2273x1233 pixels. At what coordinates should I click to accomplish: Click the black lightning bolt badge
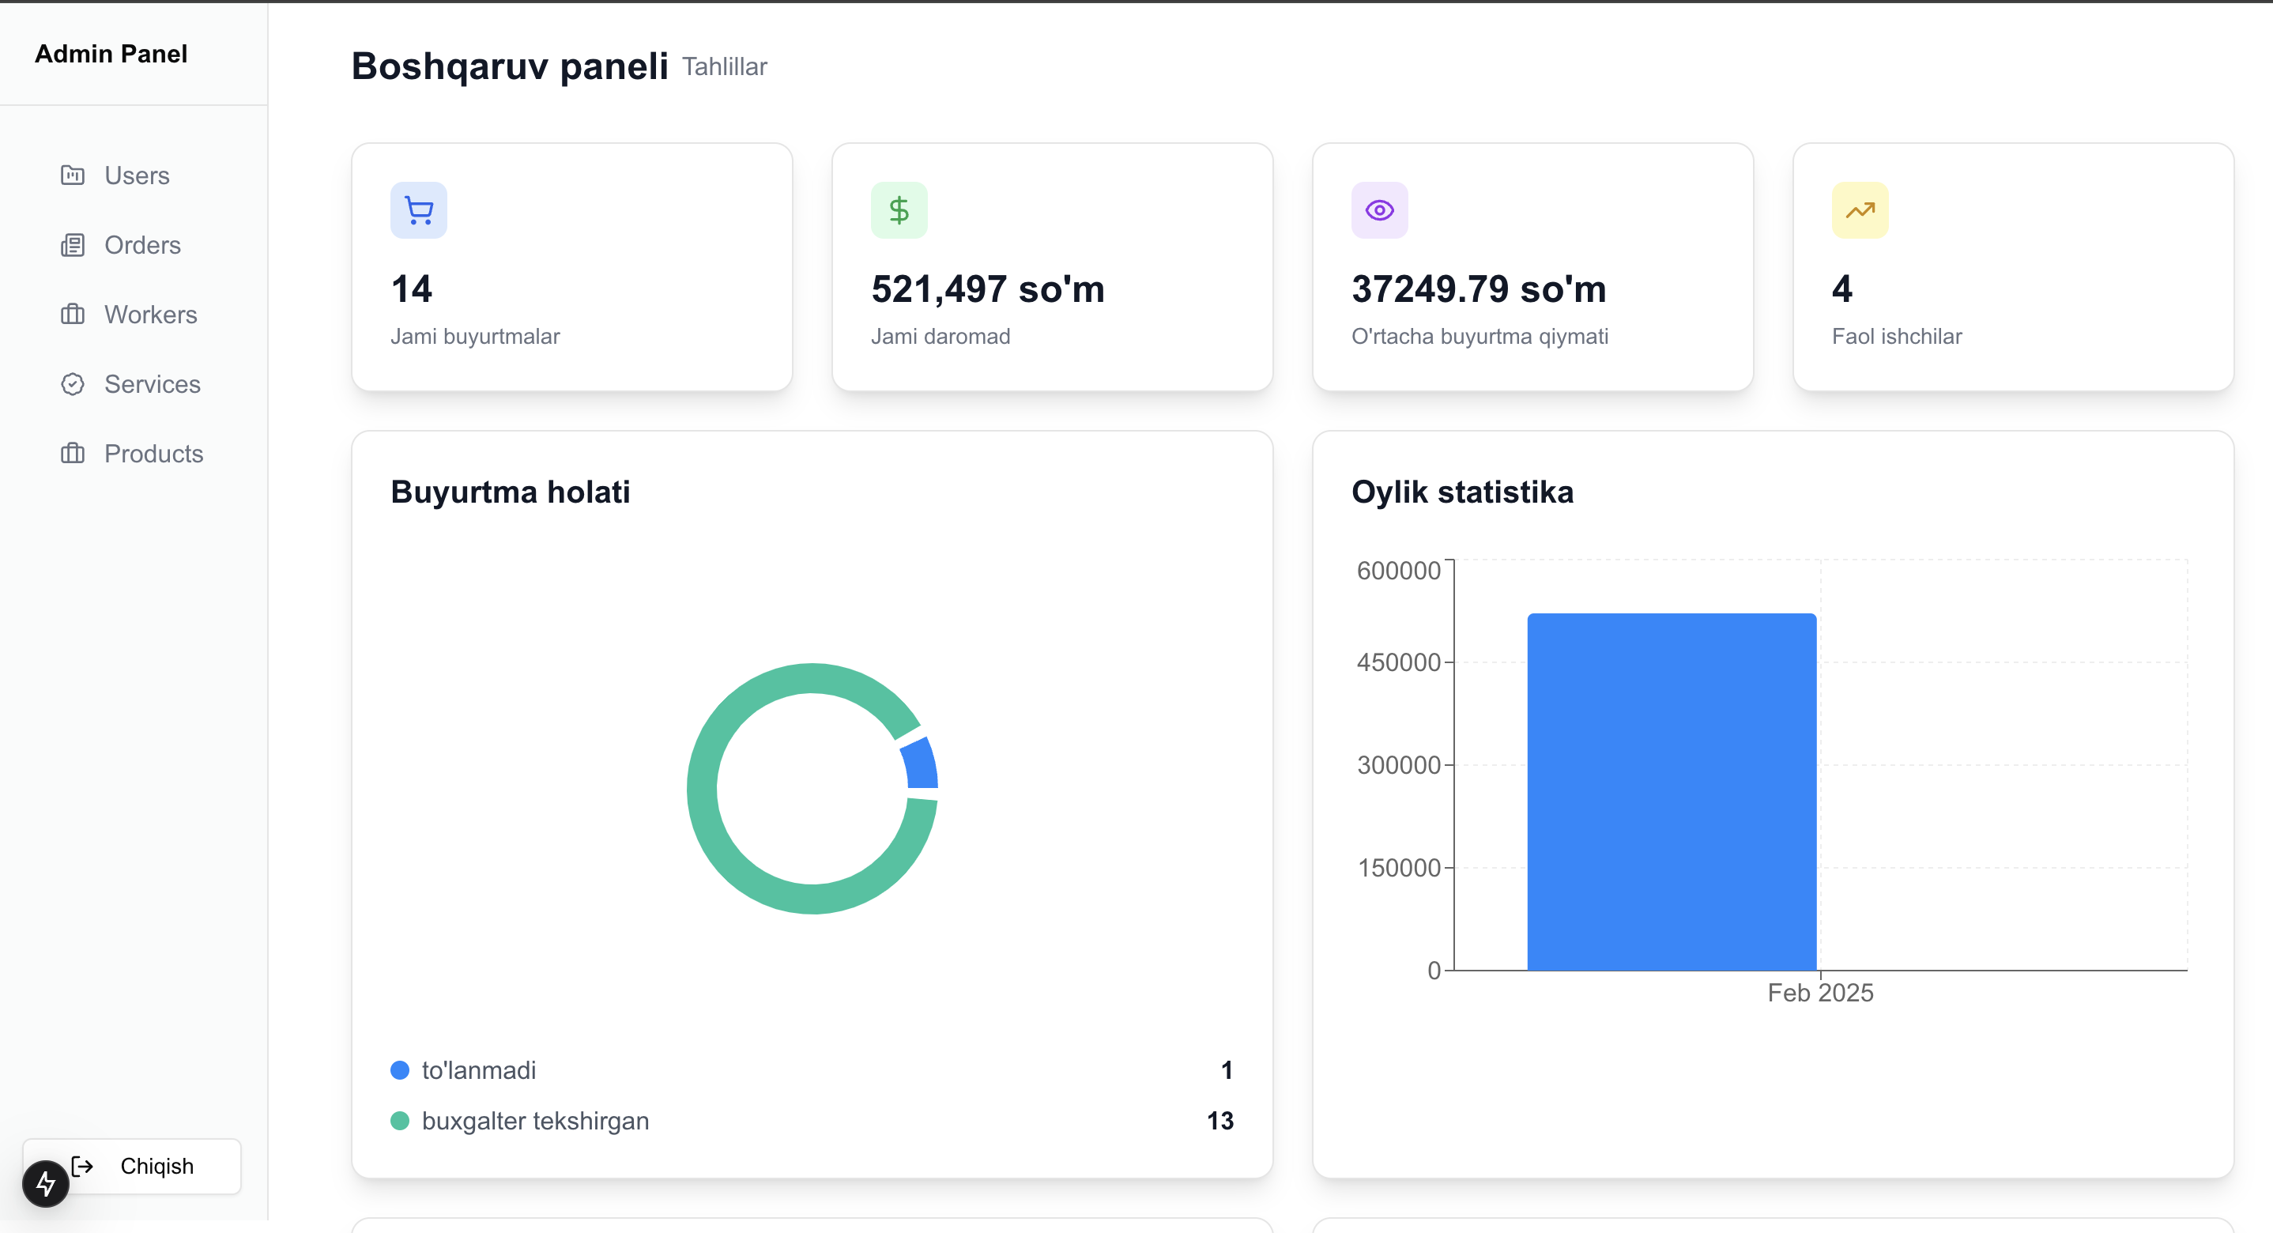click(46, 1183)
